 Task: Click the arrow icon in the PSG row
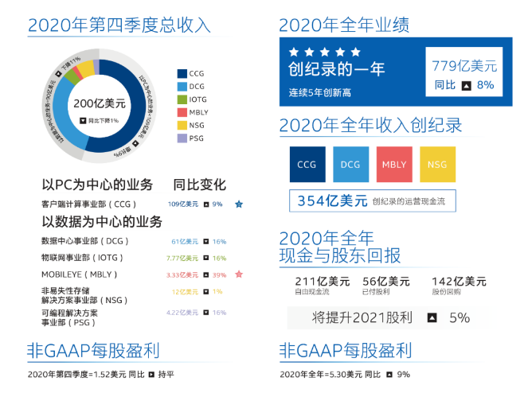tap(206, 312)
